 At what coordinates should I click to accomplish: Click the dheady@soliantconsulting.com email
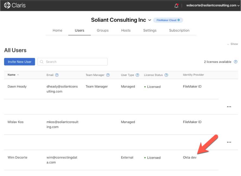coord(62,89)
